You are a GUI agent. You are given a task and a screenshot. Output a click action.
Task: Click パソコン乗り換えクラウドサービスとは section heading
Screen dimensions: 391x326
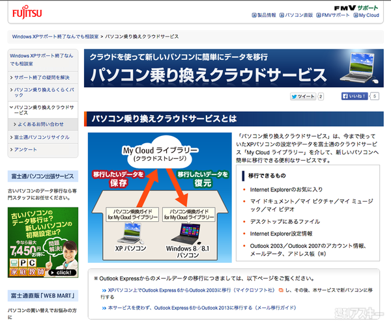[234, 119]
